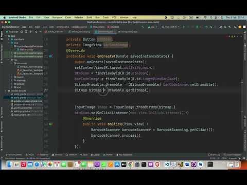The height and width of the screenshot is (185, 247).
Task: Open Visual Studio Code from the Dock
Action: (x=167, y=164)
